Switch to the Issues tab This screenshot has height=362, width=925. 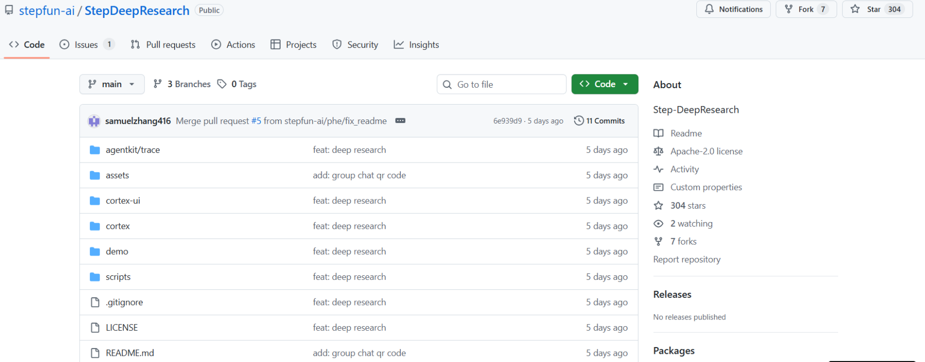click(86, 45)
